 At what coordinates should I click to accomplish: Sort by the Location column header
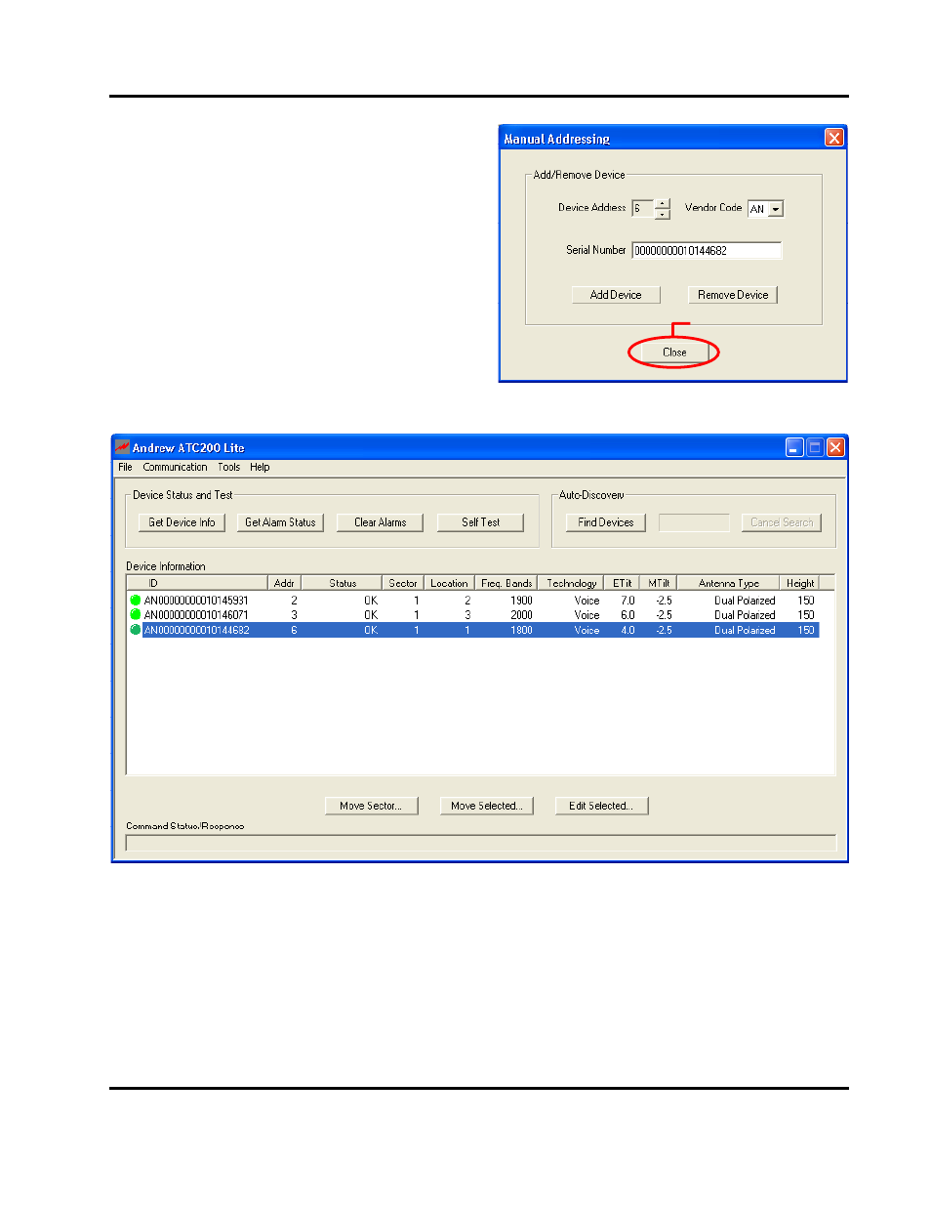449,583
